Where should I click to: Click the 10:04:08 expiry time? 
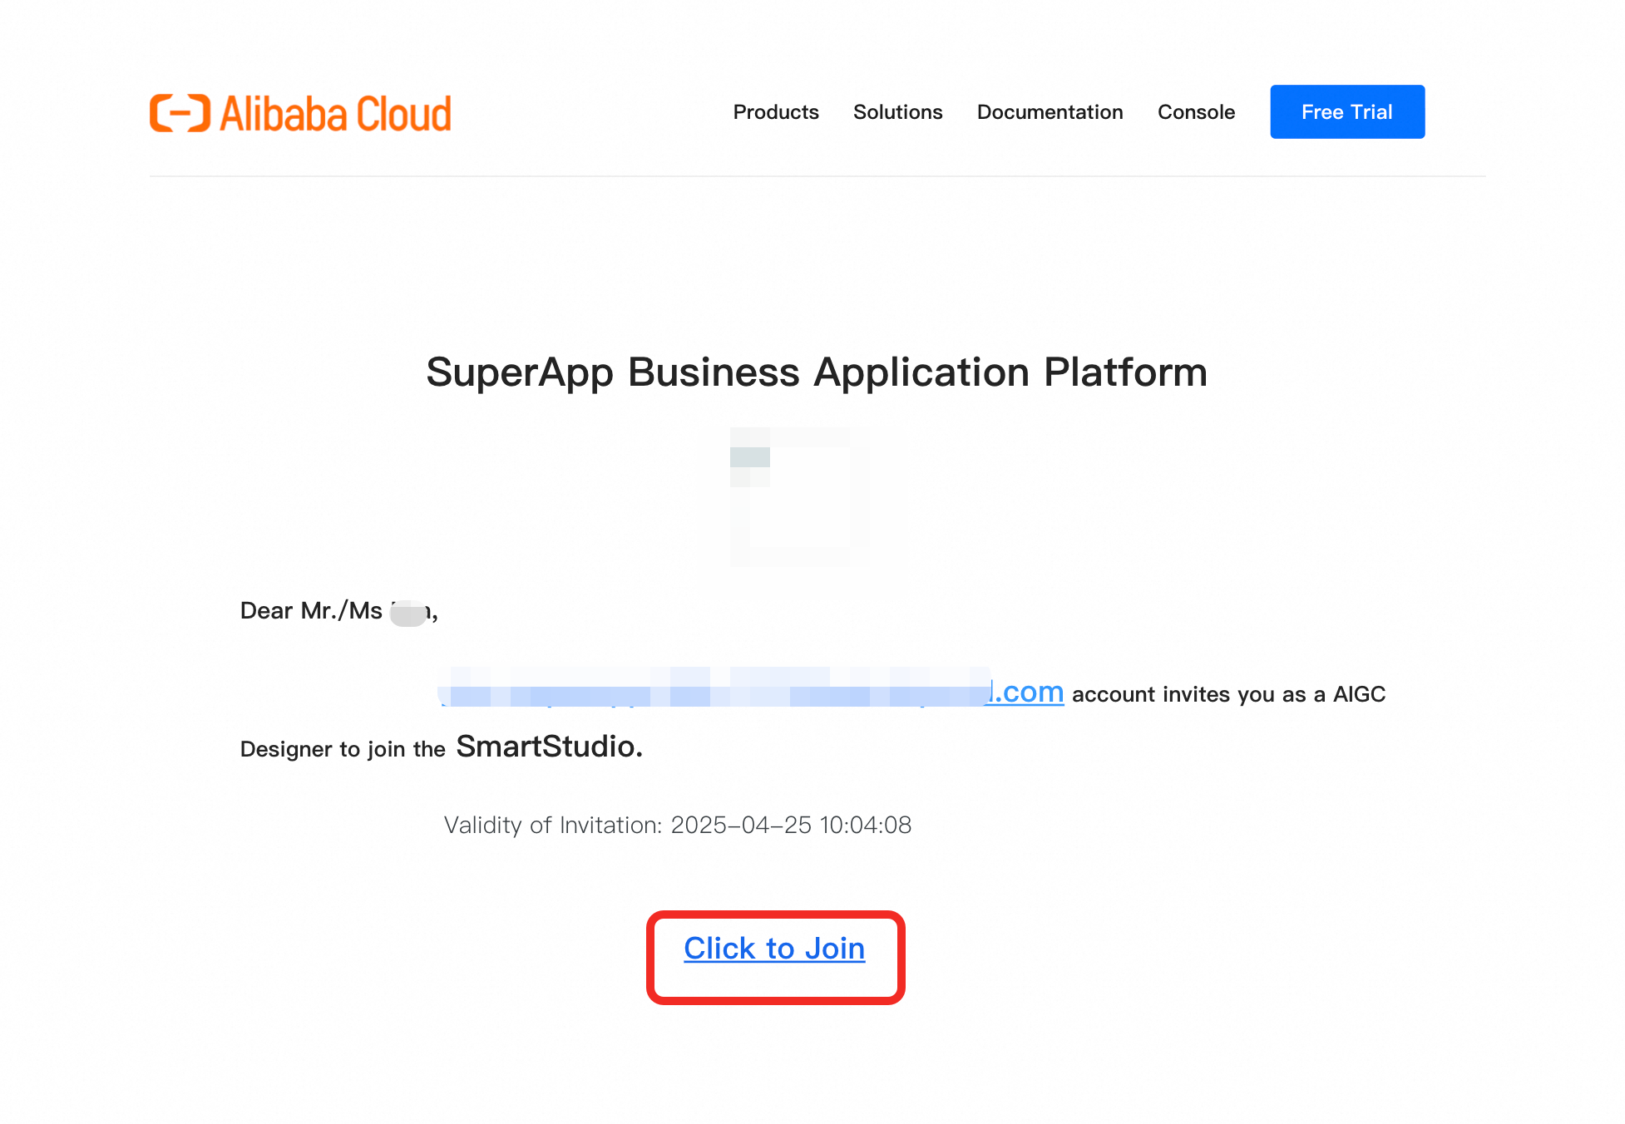coord(866,825)
